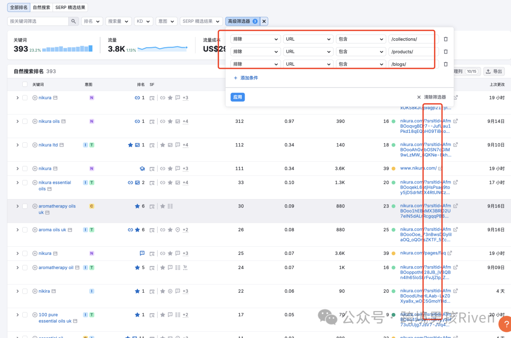Click the help question mark button
Image resolution: width=511 pixels, height=338 pixels.
505,324
